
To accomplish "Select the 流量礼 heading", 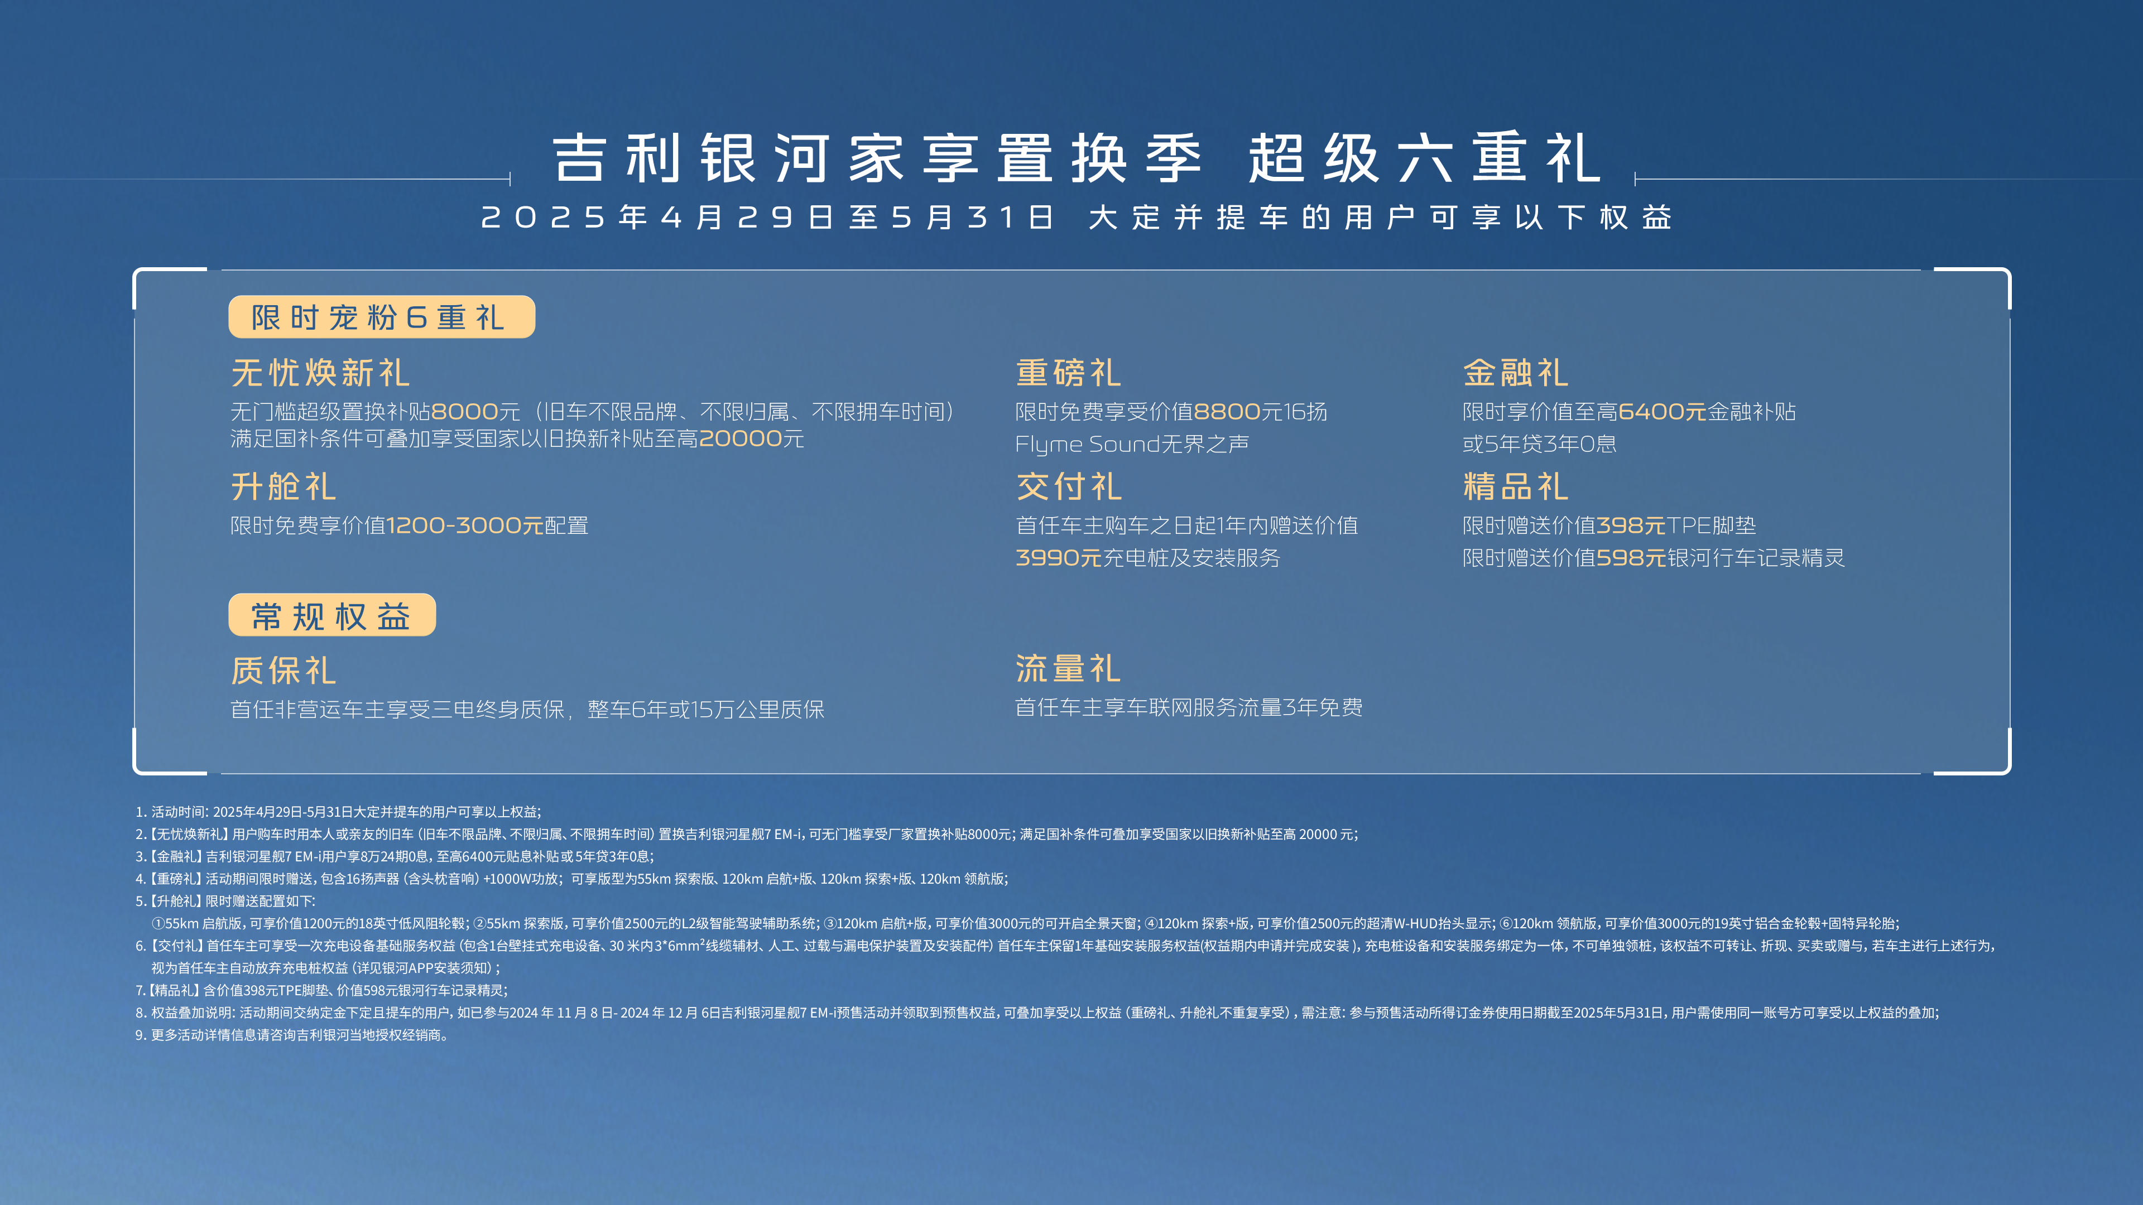I will click(1068, 669).
